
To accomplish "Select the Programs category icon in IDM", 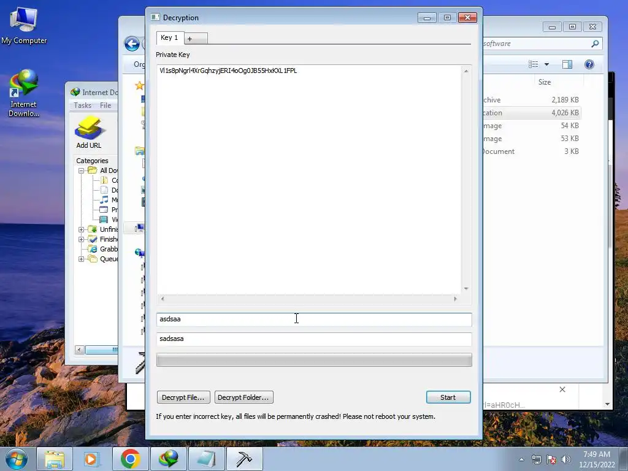I will pos(104,210).
